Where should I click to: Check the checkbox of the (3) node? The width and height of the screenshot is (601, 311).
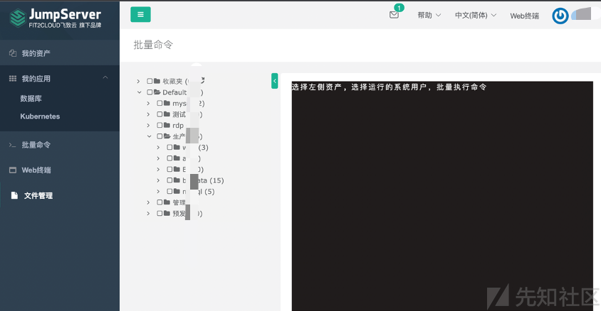point(169,147)
